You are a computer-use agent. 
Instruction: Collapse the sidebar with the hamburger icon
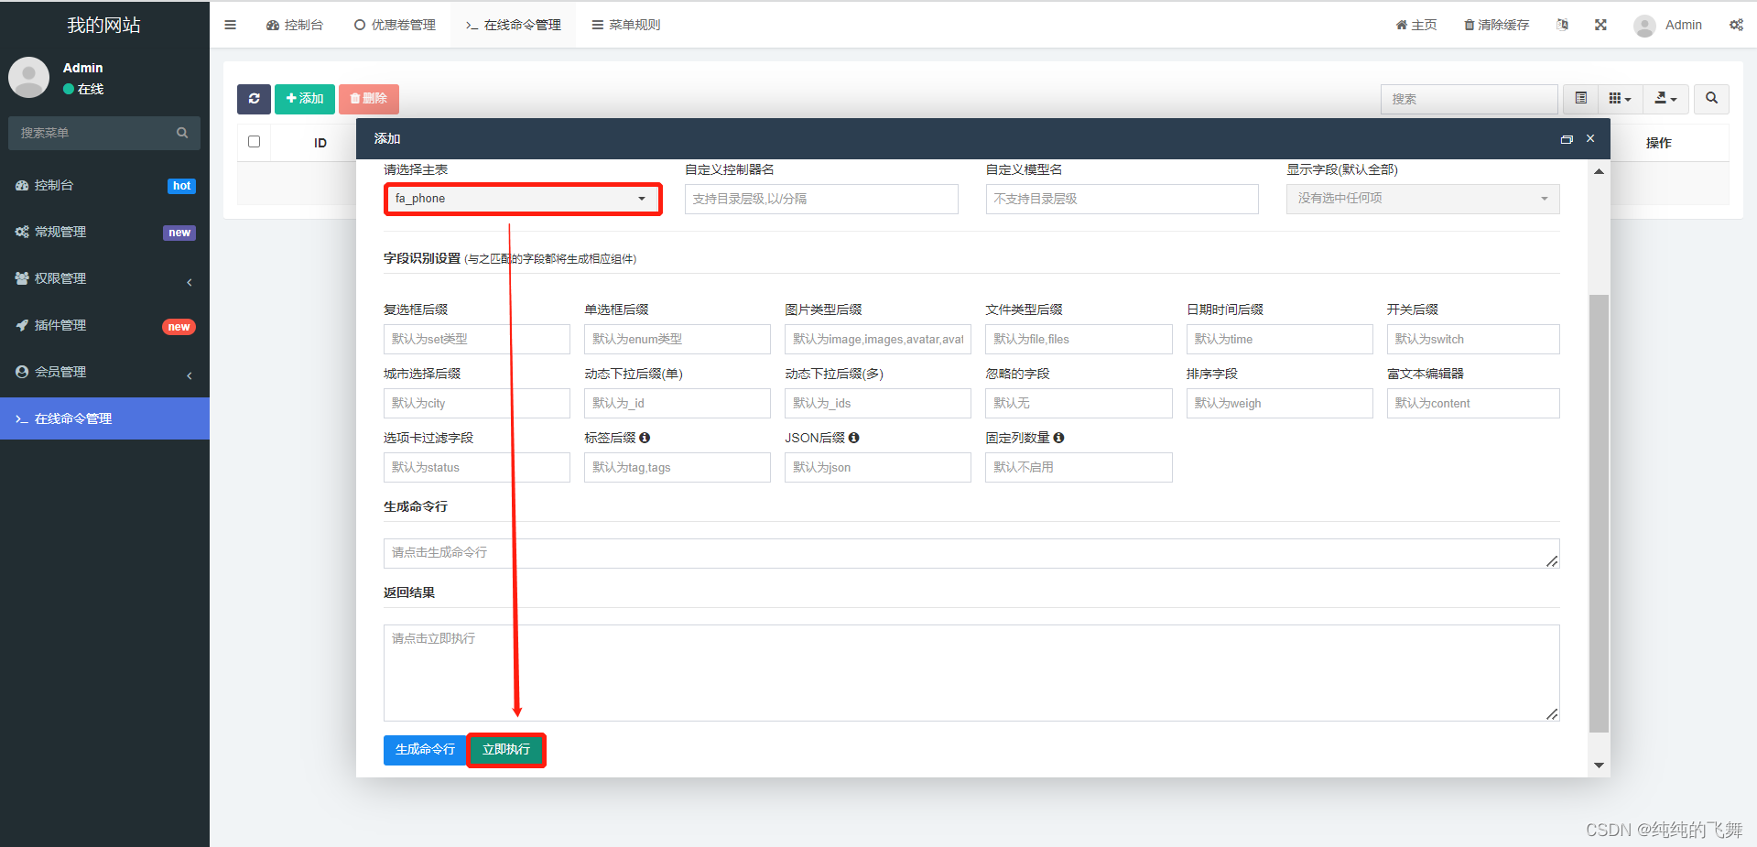[230, 25]
